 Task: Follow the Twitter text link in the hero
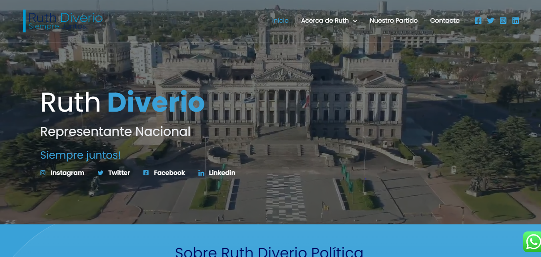point(119,173)
